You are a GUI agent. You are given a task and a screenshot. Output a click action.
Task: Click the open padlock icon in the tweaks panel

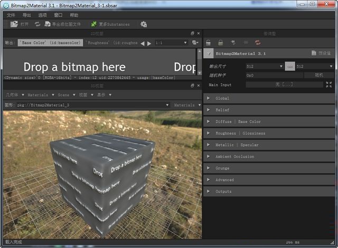tap(209, 42)
